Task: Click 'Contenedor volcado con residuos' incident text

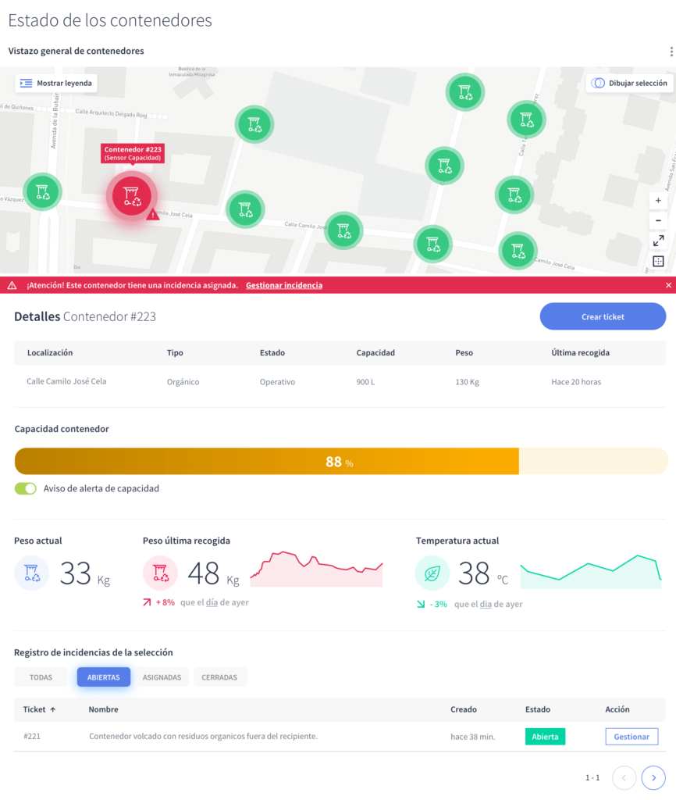Action: [x=203, y=736]
